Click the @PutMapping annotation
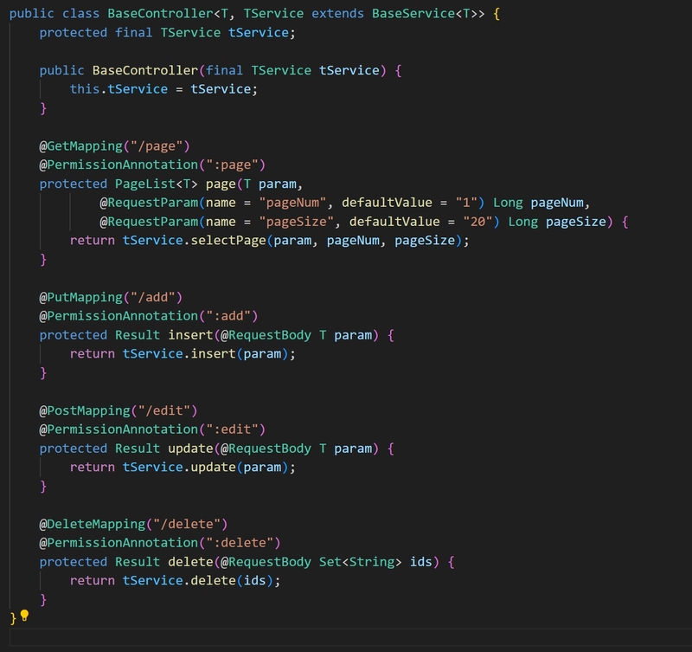 click(81, 297)
